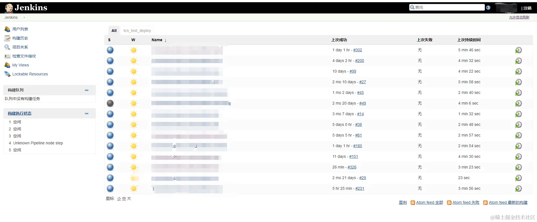Open build #38 link
537x222 pixels.
[358, 124]
